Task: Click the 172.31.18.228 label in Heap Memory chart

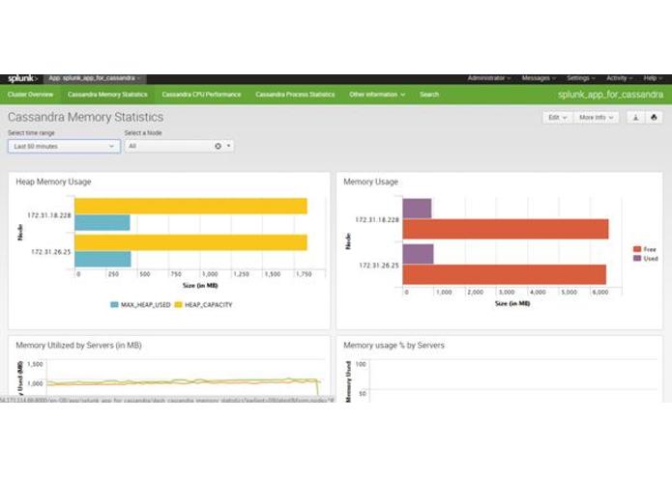Action: coord(49,215)
